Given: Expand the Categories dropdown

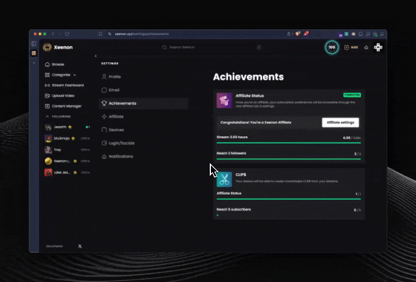Looking at the screenshot, I should [75, 75].
